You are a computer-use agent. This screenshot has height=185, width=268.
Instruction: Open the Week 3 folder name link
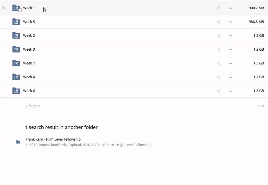pyautogui.click(x=29, y=49)
